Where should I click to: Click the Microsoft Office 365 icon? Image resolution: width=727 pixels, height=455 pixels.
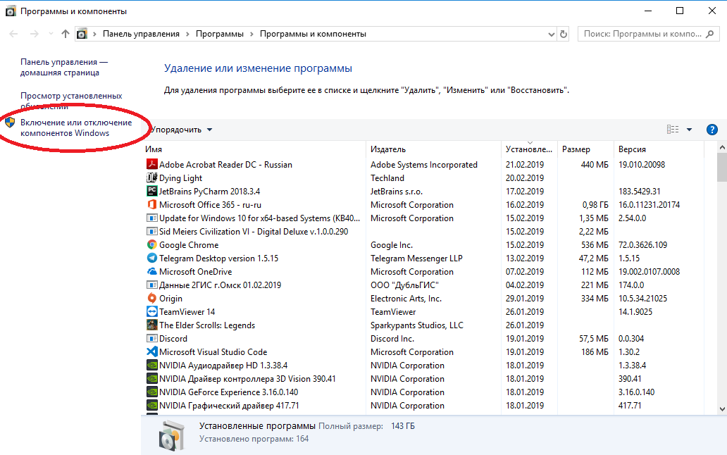tap(151, 204)
